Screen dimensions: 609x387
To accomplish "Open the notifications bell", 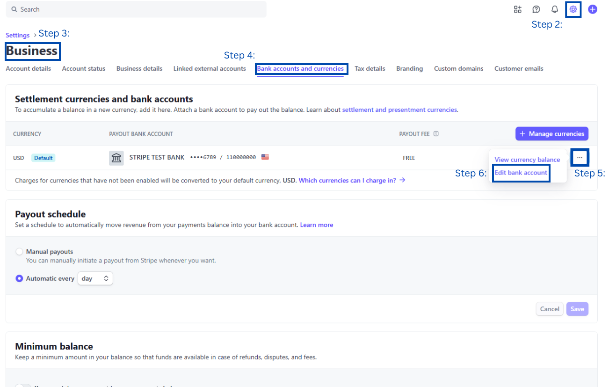I will (554, 9).
